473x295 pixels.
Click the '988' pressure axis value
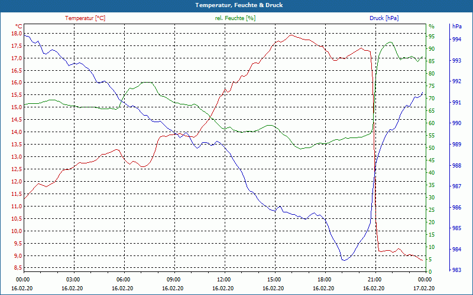pyautogui.click(x=456, y=165)
